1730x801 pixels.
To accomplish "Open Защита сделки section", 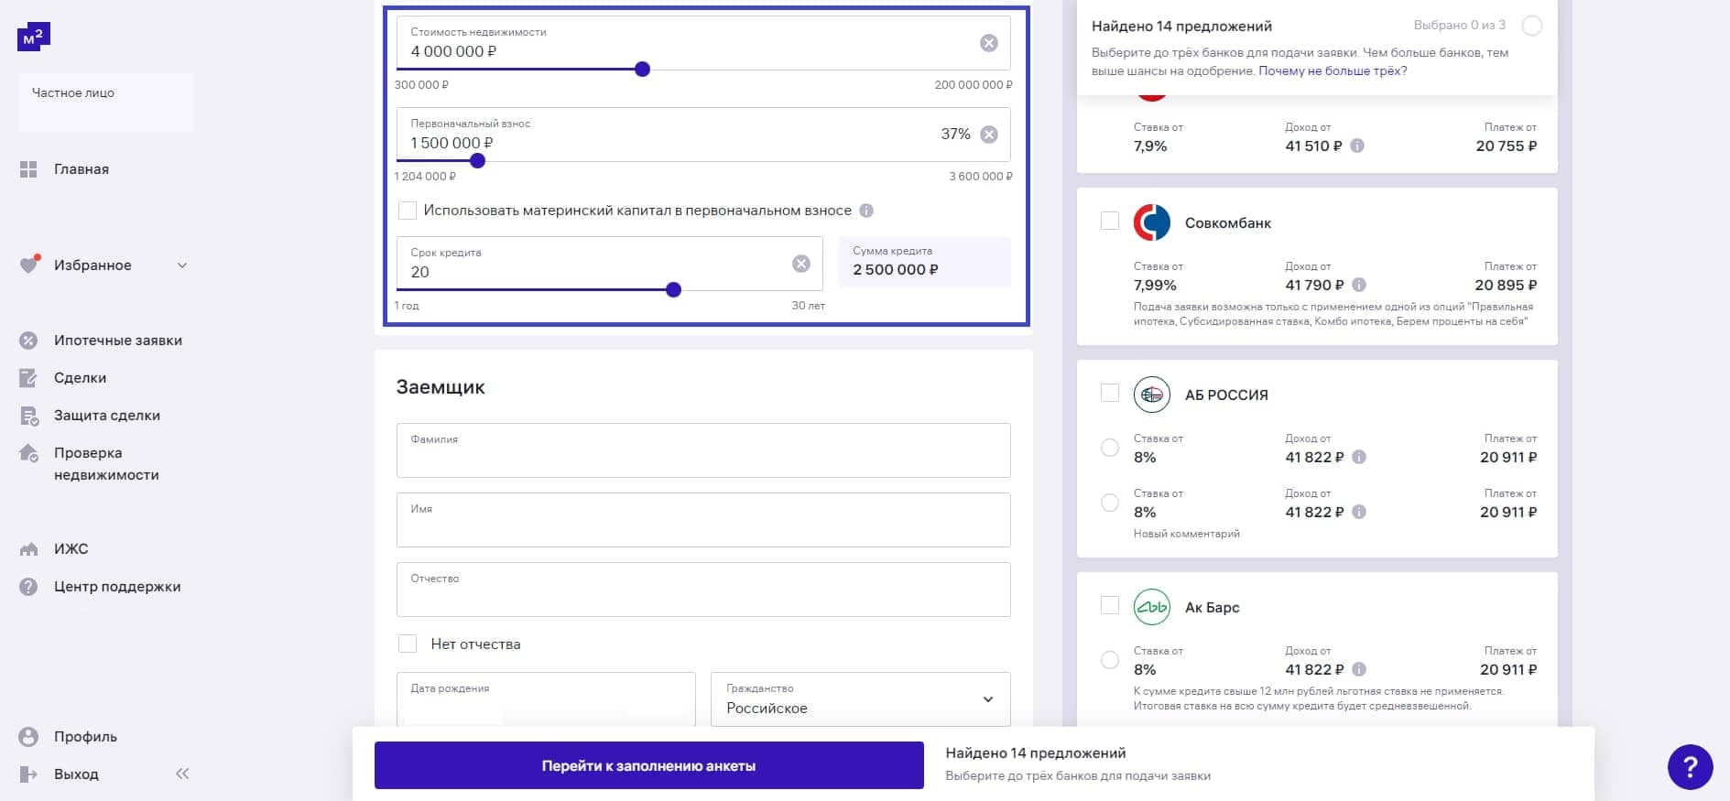I will [107, 416].
